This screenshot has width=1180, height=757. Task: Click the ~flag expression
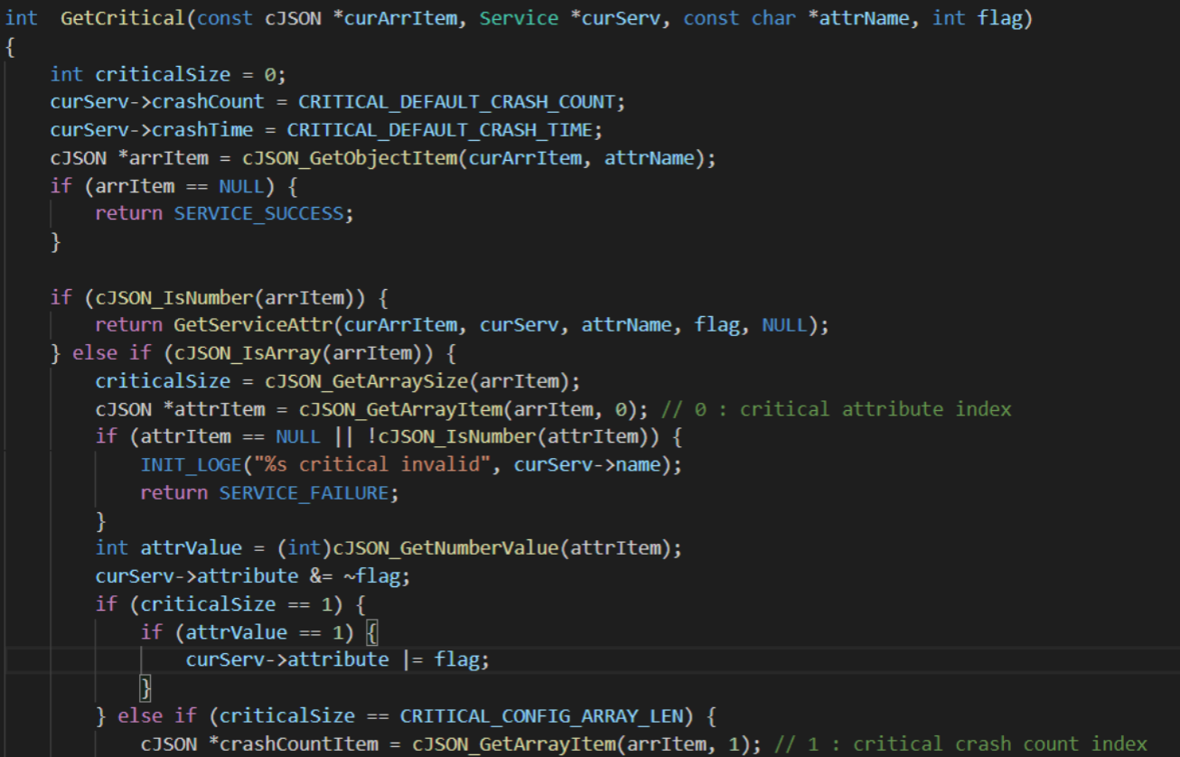pyautogui.click(x=372, y=576)
